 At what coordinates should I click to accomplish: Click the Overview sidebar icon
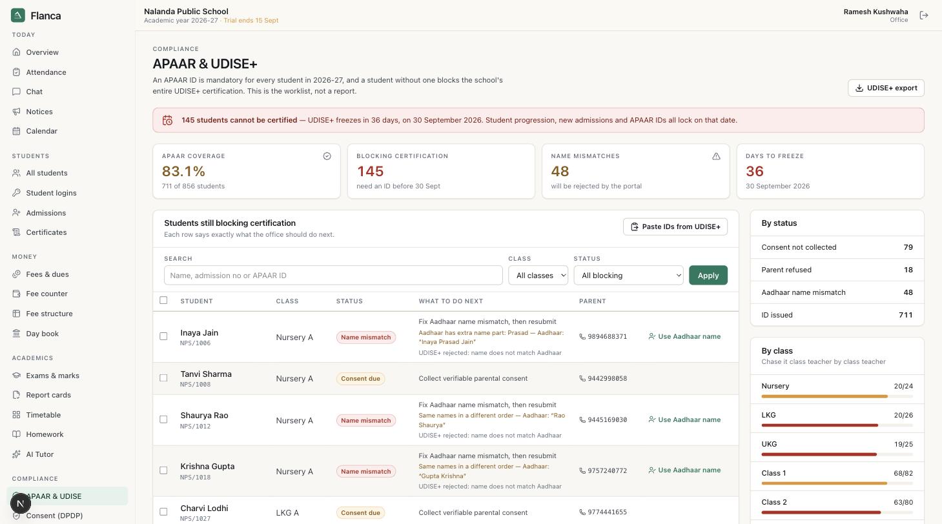pyautogui.click(x=17, y=52)
